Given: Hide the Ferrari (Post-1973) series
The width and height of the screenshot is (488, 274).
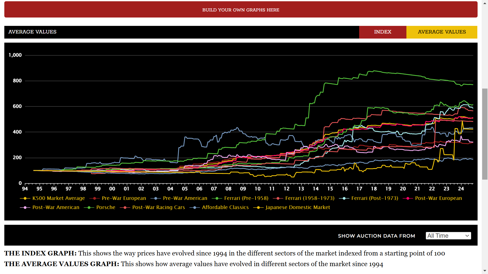Looking at the screenshot, I should tap(374, 198).
